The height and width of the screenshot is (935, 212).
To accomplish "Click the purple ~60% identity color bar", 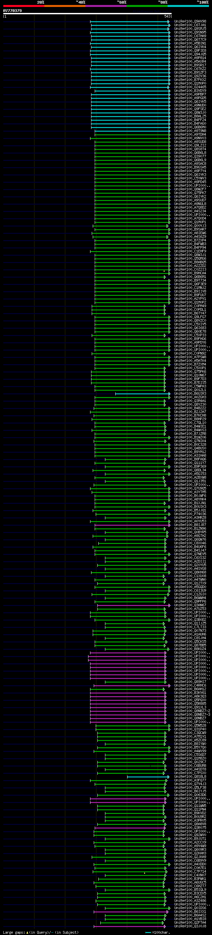I will (106, 6).
